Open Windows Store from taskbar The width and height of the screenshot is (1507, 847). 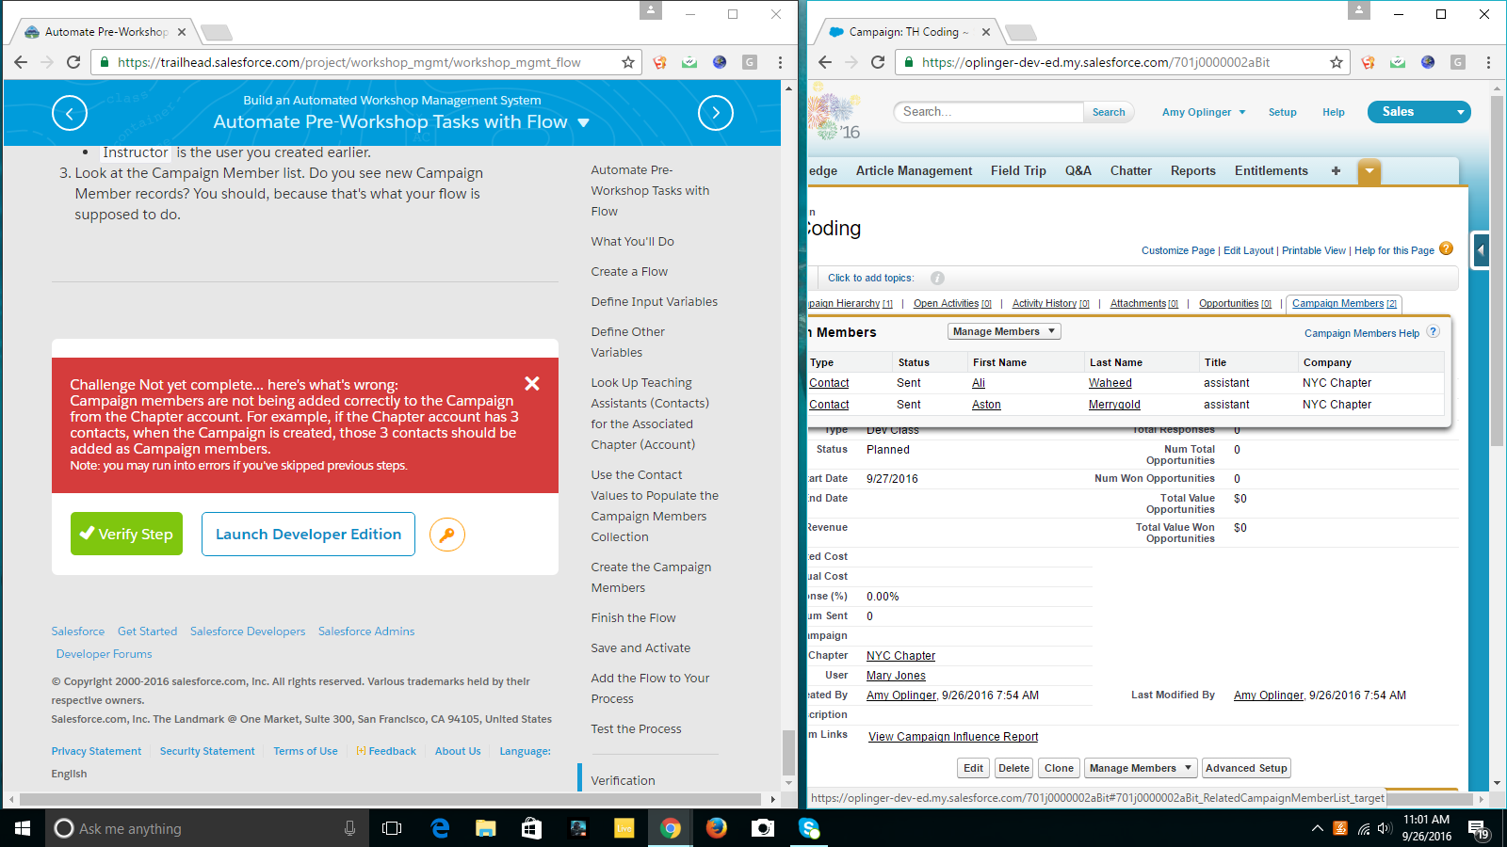pyautogui.click(x=532, y=828)
